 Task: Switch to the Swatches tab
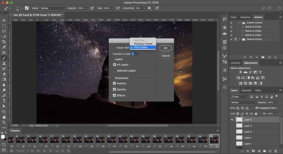[245, 17]
